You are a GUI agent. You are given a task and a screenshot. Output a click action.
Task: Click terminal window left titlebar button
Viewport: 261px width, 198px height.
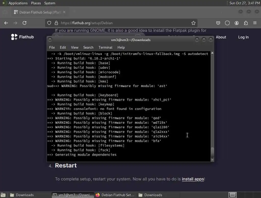pyautogui.click(x=50, y=40)
